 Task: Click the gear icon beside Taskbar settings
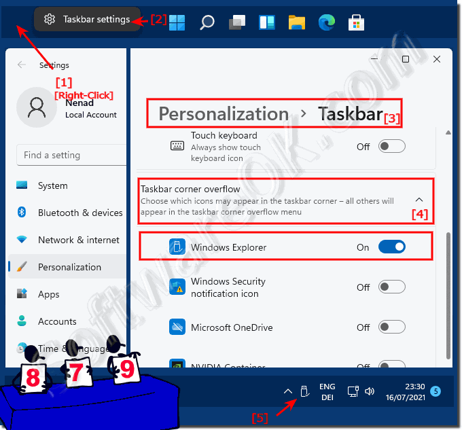50,19
